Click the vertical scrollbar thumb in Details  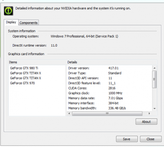pos(155,79)
